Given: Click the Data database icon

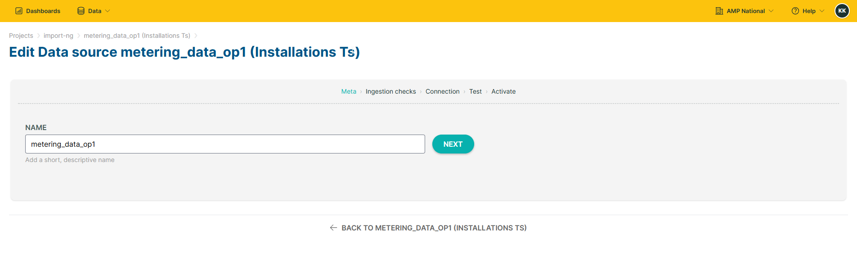Looking at the screenshot, I should 81,11.
